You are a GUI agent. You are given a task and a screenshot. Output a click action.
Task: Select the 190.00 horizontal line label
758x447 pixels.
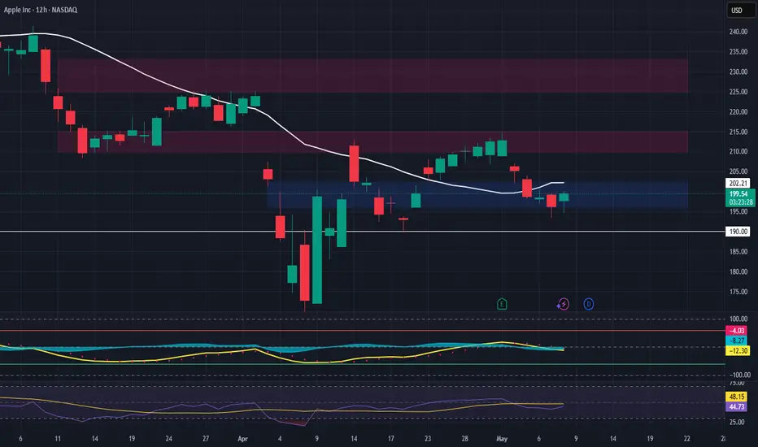click(x=738, y=232)
